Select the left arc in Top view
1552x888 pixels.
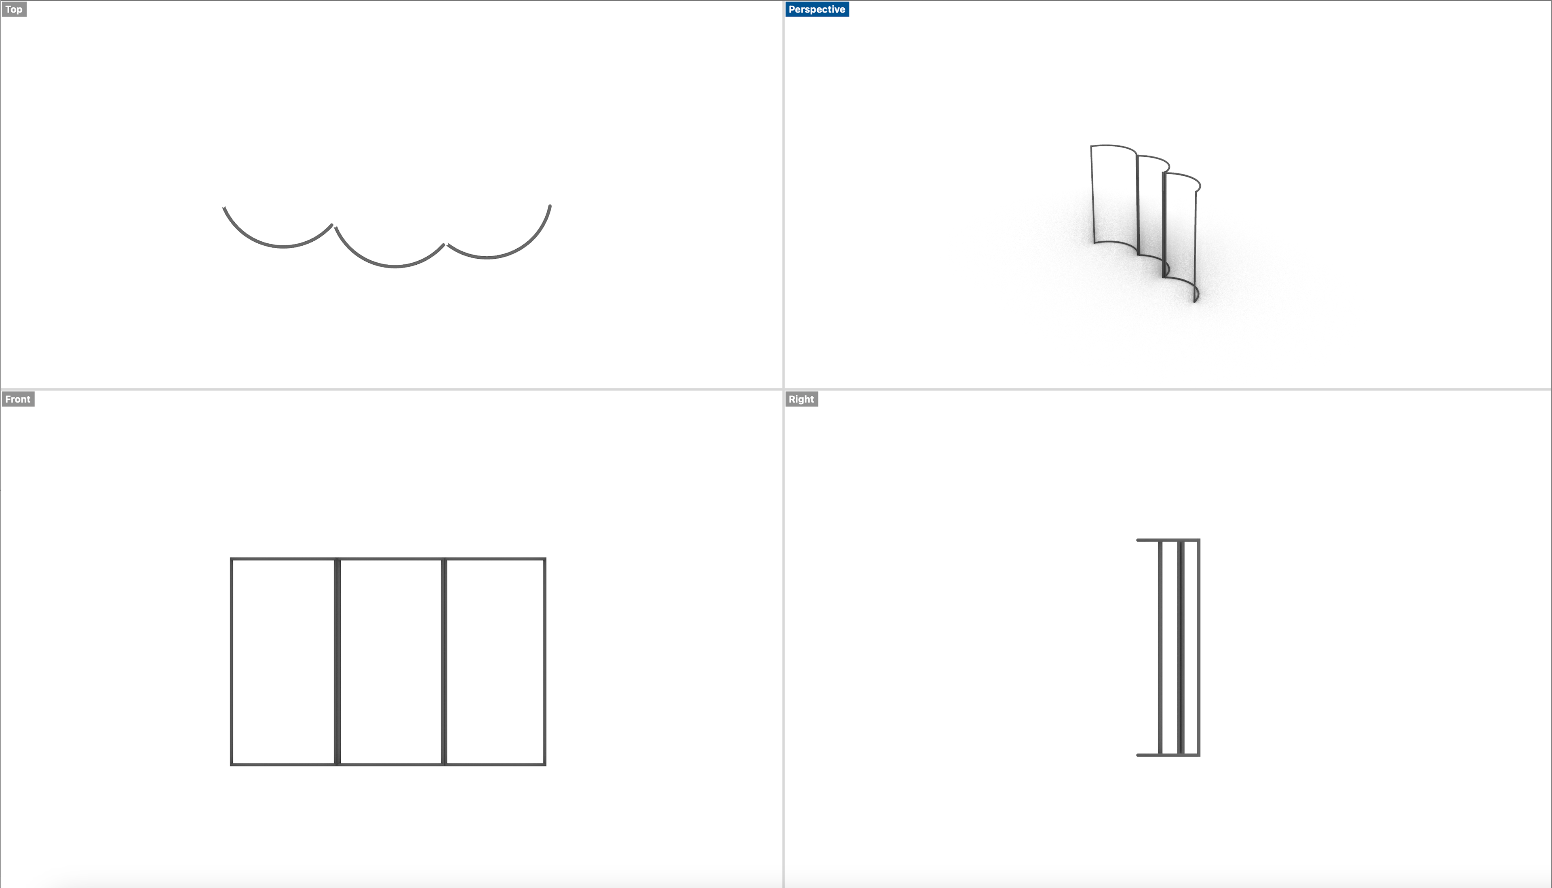(282, 247)
